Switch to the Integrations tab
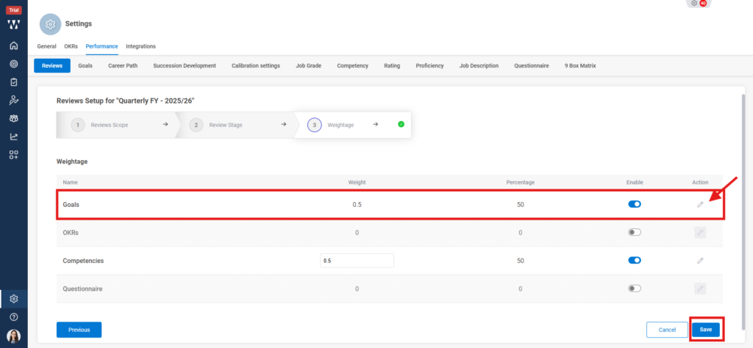 click(140, 46)
